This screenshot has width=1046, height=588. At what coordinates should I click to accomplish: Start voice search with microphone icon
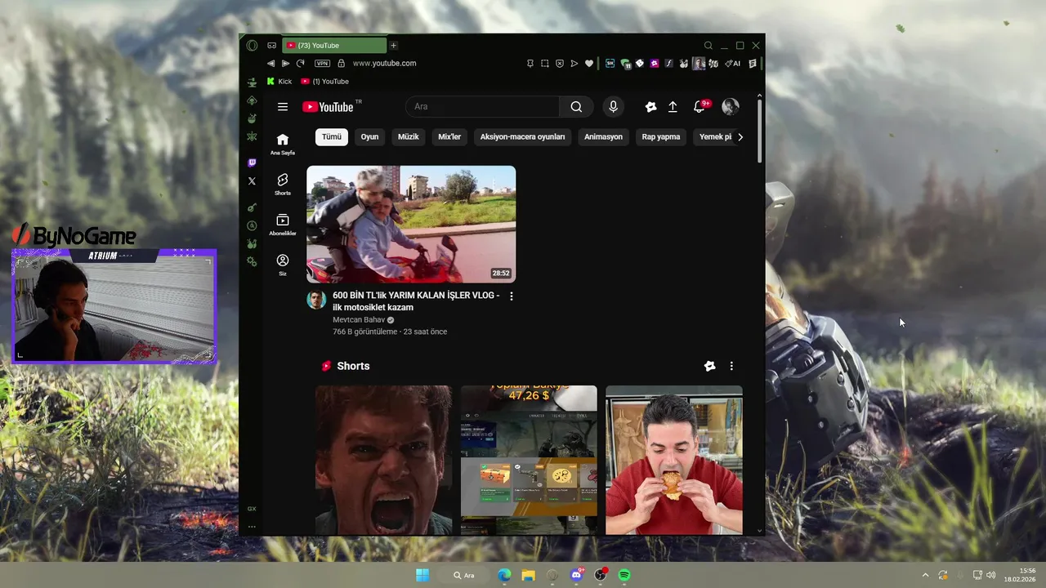(613, 107)
